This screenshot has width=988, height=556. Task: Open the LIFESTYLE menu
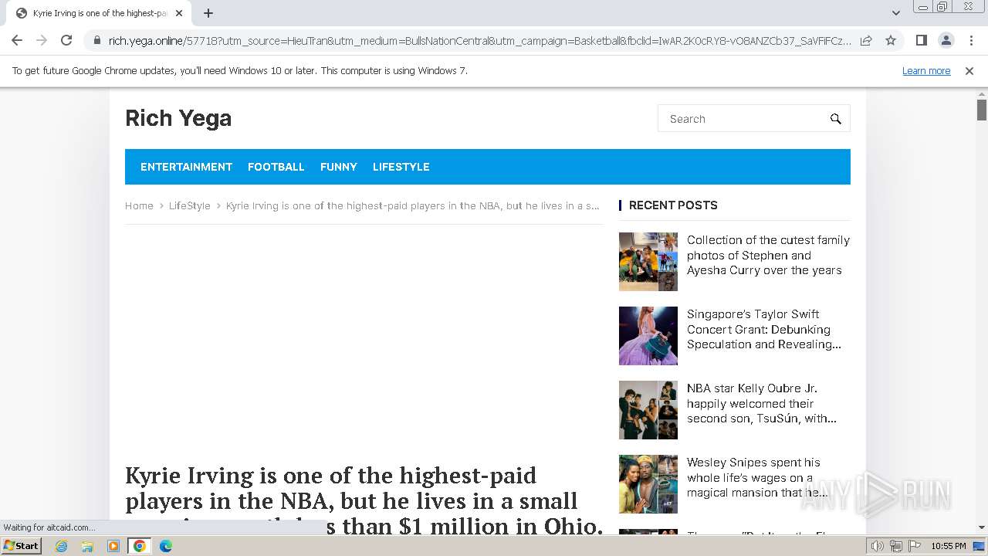click(401, 167)
